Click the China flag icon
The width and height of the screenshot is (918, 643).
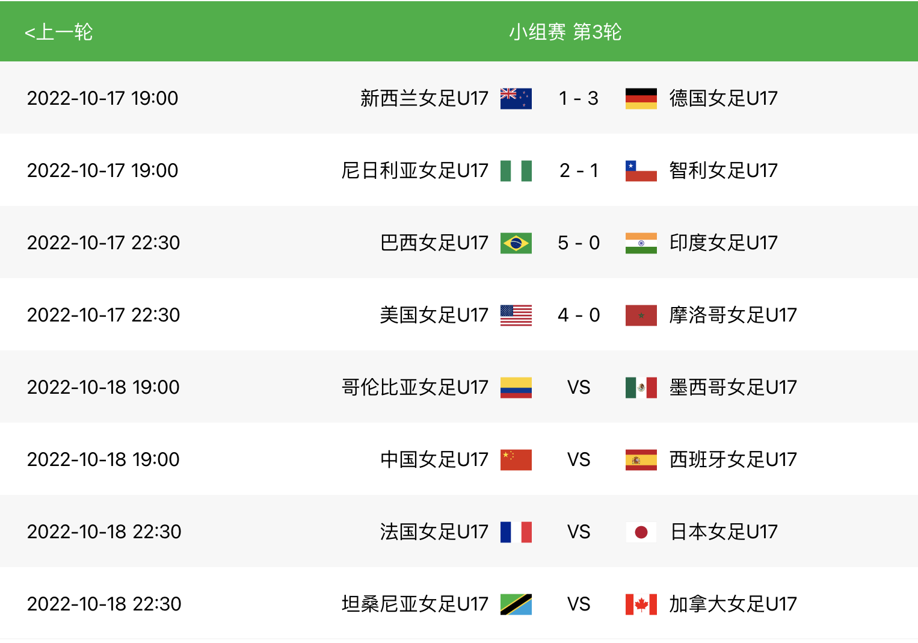(515, 459)
